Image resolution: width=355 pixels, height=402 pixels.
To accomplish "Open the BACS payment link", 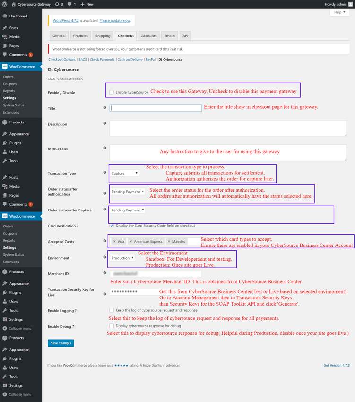I will (83, 59).
